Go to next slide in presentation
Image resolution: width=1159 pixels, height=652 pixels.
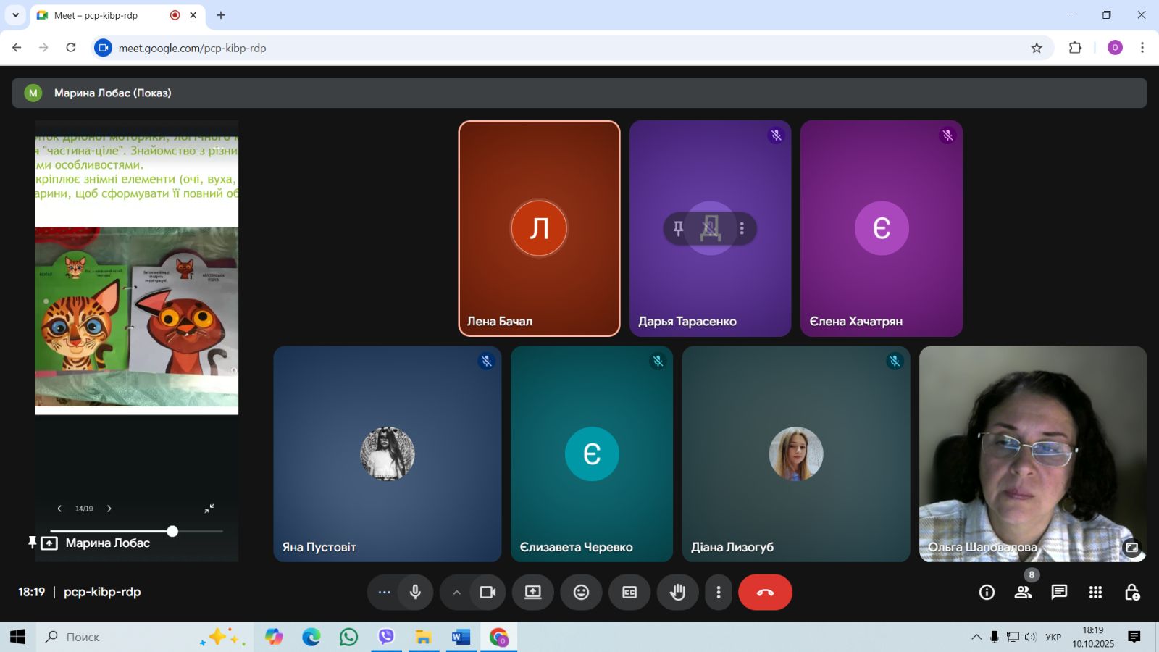tap(109, 509)
